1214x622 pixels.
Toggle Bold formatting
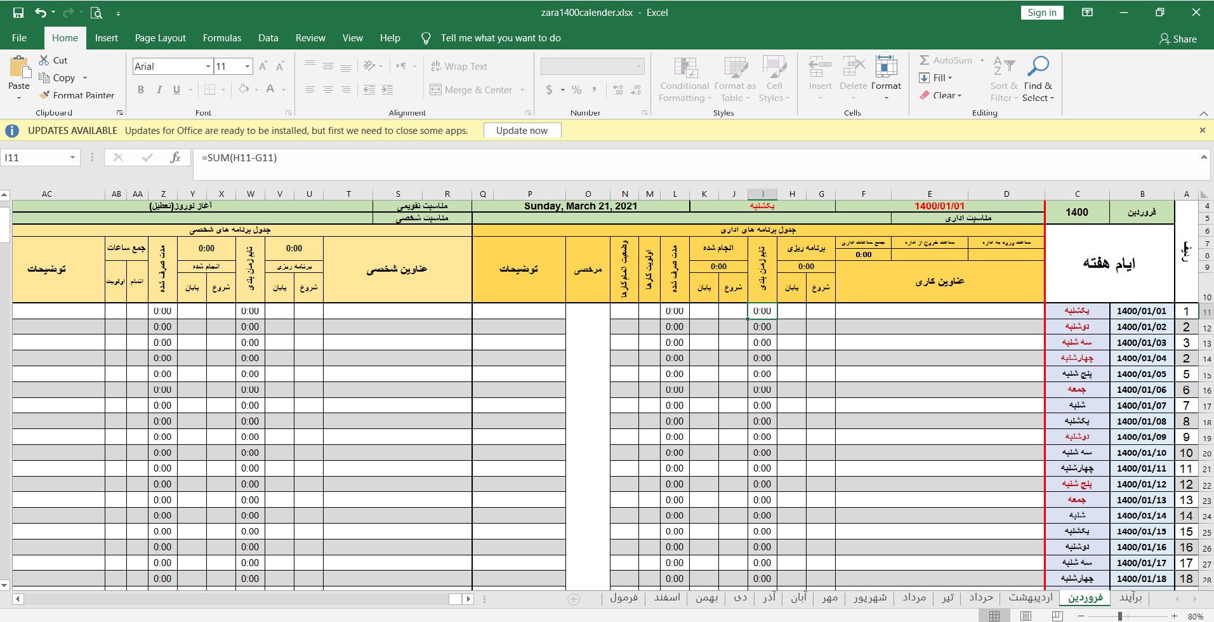pyautogui.click(x=141, y=89)
